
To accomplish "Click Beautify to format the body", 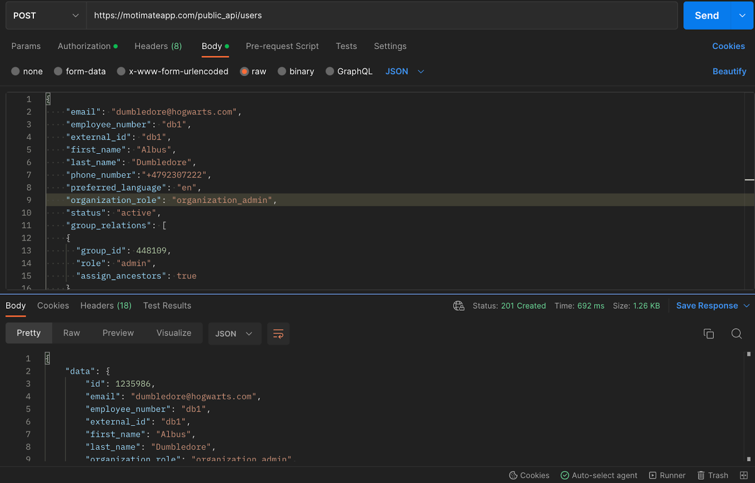I will pyautogui.click(x=729, y=71).
